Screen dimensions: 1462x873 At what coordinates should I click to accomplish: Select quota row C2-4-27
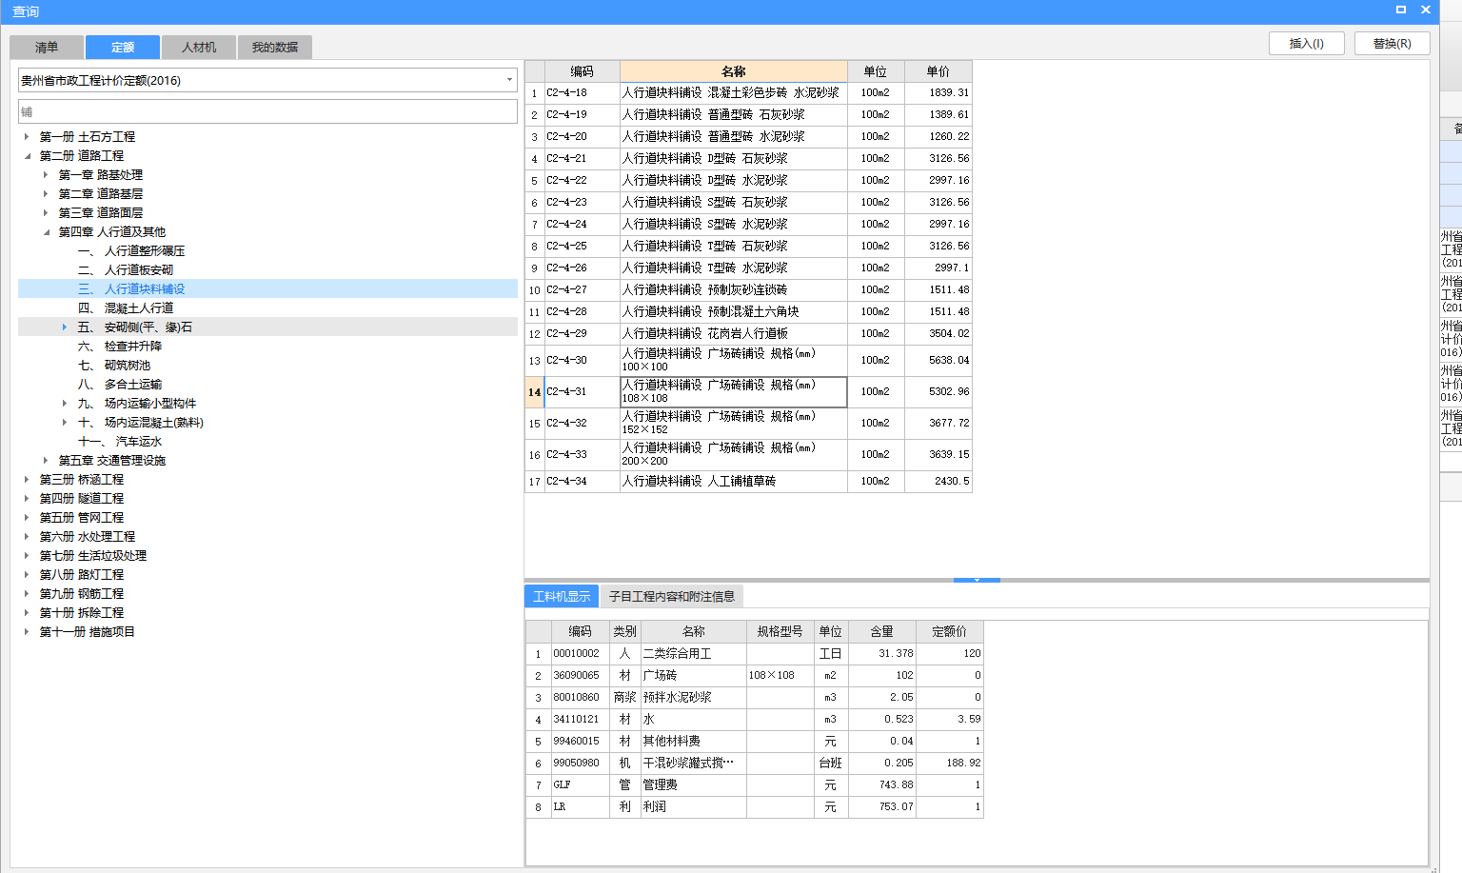[748, 289]
